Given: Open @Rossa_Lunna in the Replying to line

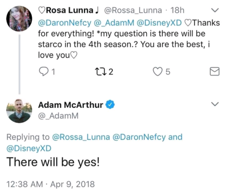Looking at the screenshot, I should (x=81, y=137).
